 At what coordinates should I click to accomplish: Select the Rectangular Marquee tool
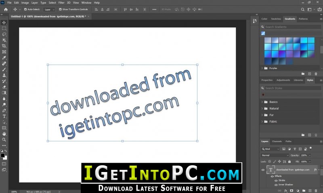coord(4,28)
